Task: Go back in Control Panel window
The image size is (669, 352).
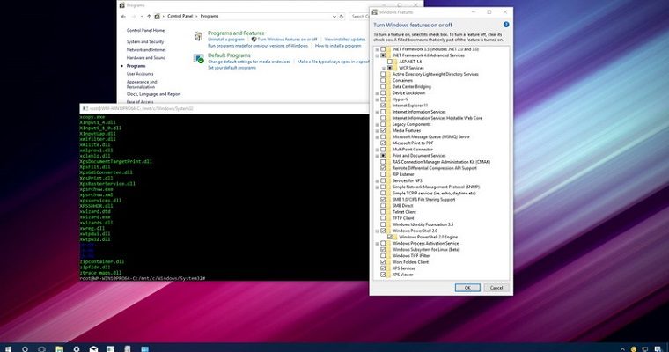Action: pos(123,16)
